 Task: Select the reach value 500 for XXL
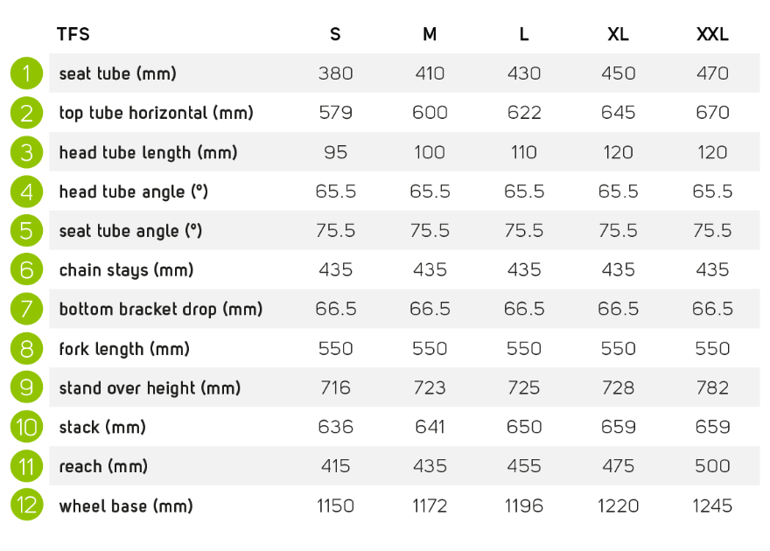(712, 465)
